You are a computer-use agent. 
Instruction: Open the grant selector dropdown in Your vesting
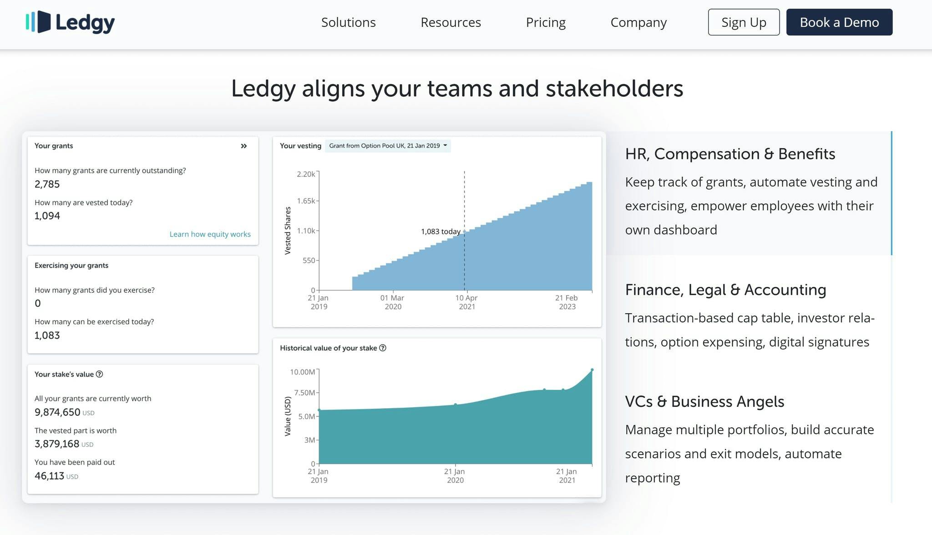tap(388, 146)
